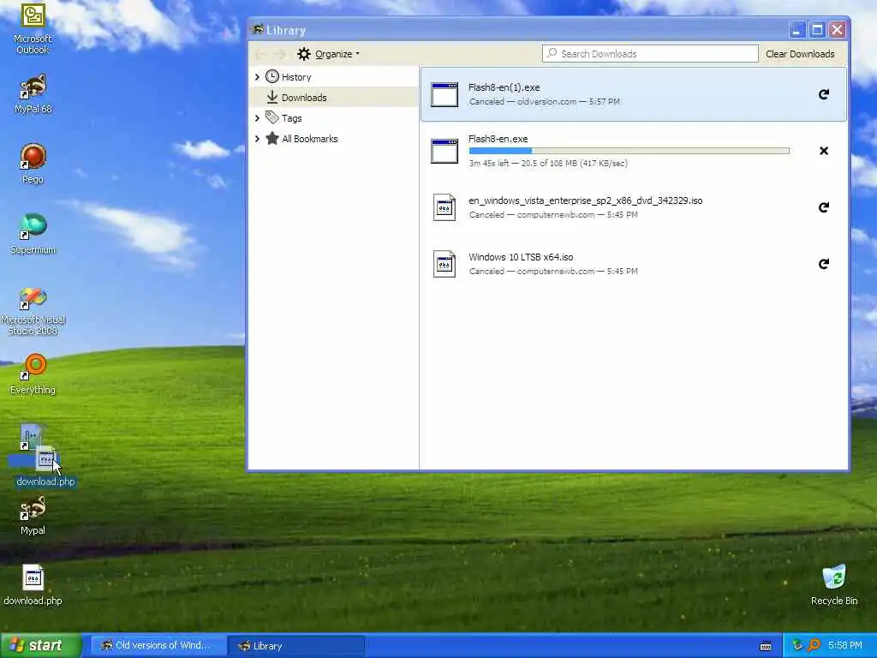Expand the History tree node
The height and width of the screenshot is (658, 877).
[257, 77]
